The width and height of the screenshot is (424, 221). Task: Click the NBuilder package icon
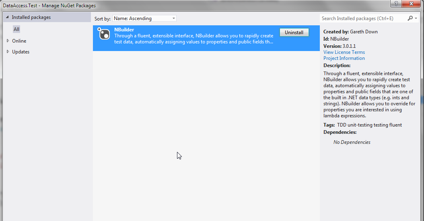[x=104, y=34]
